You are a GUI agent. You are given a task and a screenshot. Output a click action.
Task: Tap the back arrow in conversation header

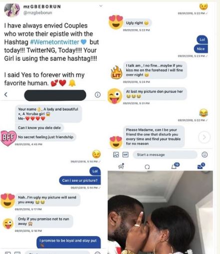pos(6,95)
